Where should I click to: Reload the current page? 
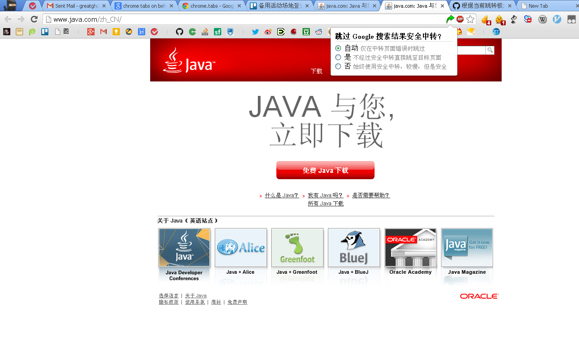point(34,19)
